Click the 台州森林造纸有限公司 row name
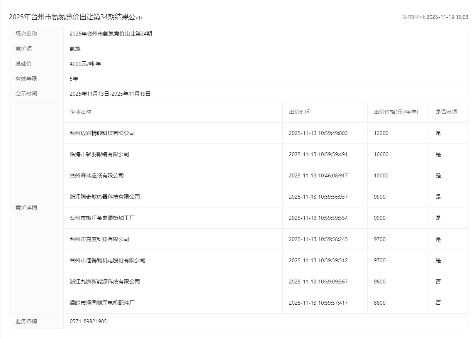 pyautogui.click(x=97, y=175)
